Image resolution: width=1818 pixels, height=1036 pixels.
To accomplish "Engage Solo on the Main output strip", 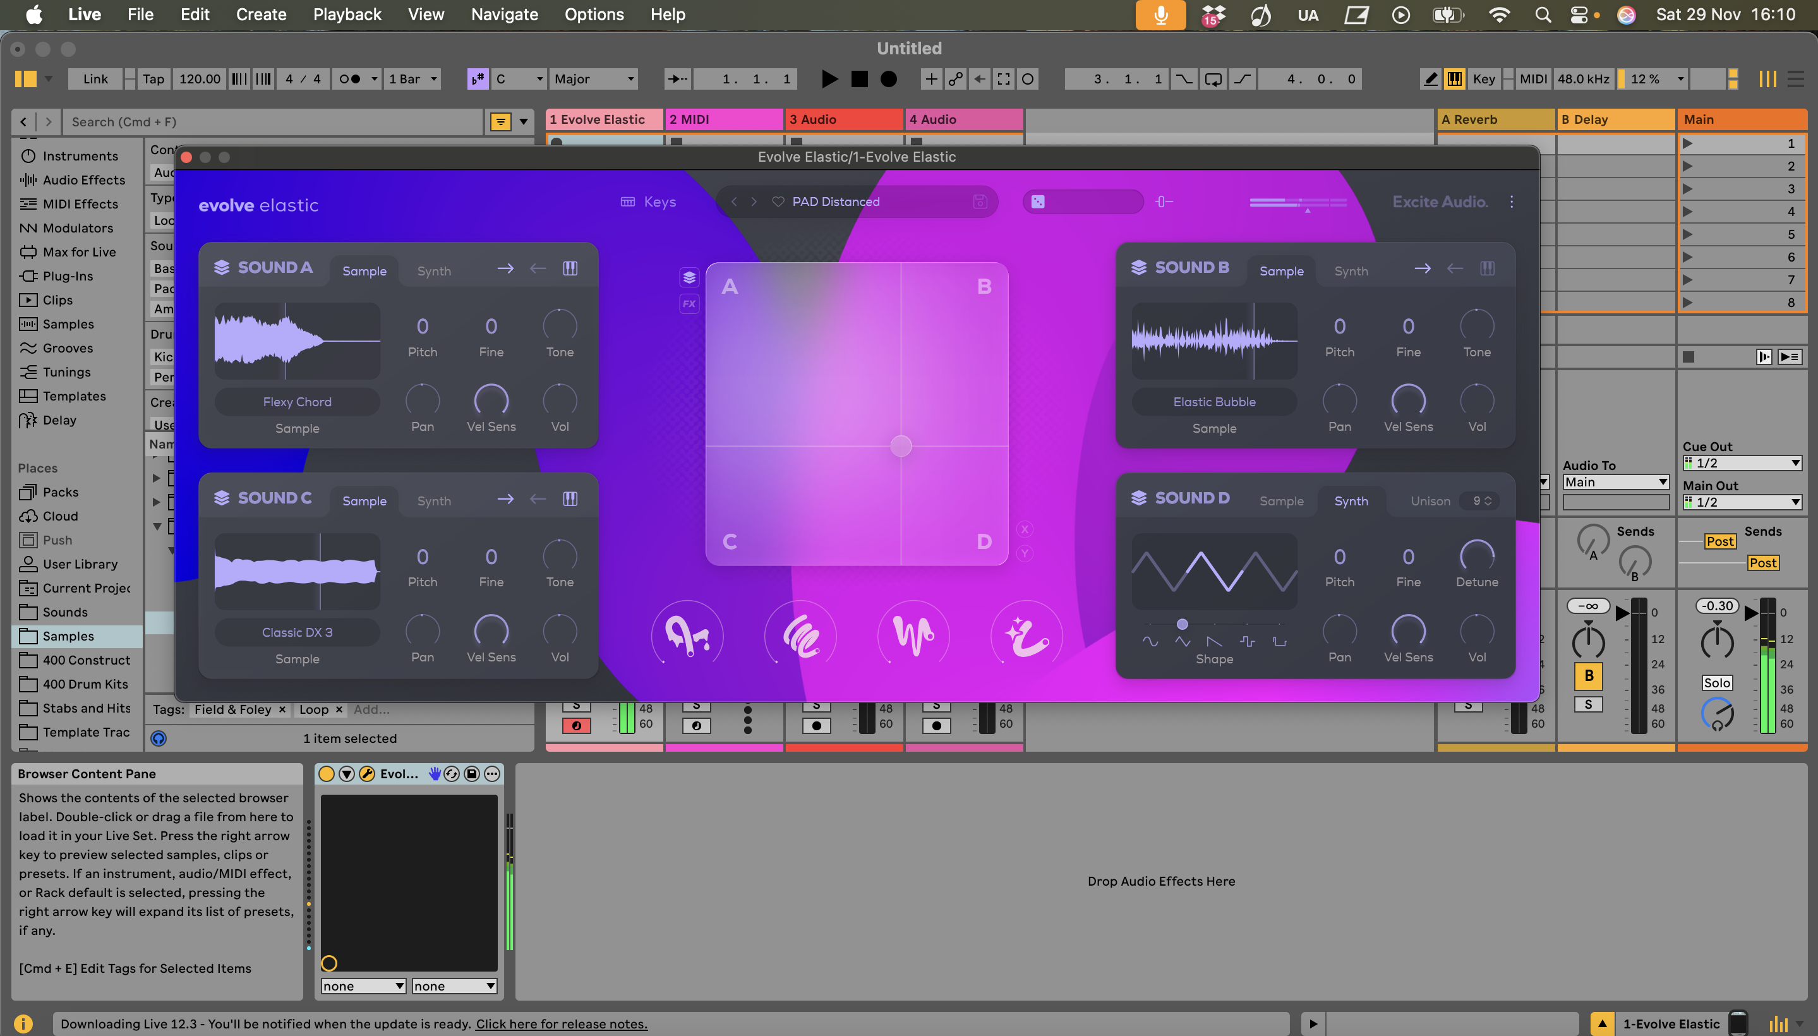I will (1718, 682).
